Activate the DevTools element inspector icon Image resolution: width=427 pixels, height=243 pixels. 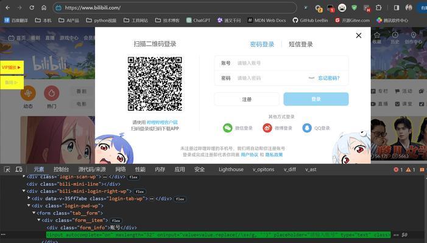pos(7,169)
